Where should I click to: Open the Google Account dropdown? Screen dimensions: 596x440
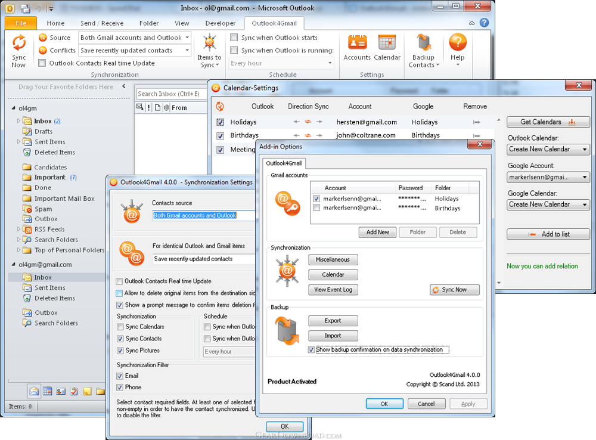(x=548, y=177)
